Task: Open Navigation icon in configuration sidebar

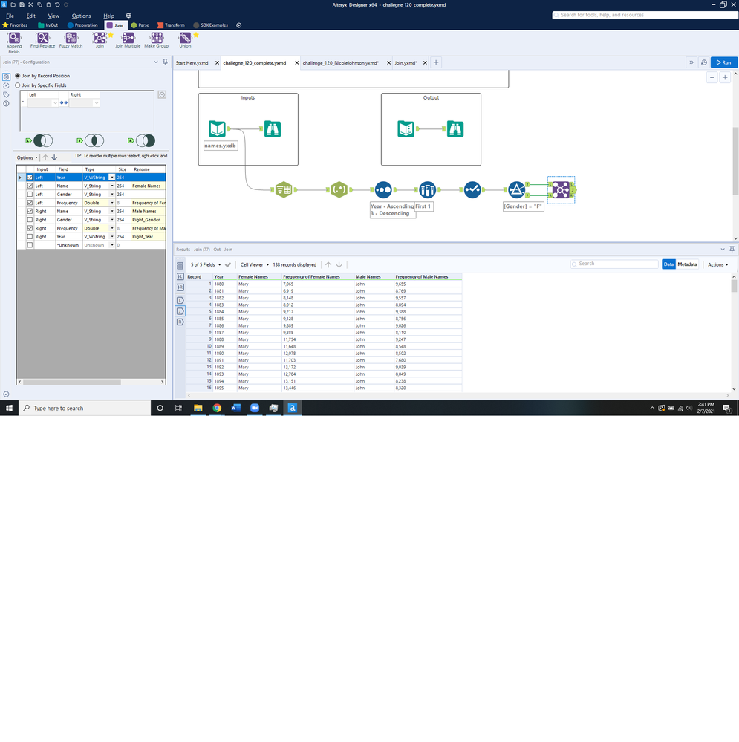Action: (x=6, y=85)
